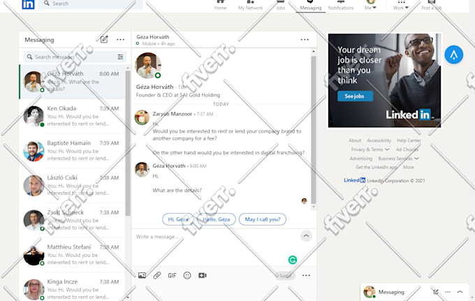Screen dimensions: 475x301
Task: Open the GIF picker
Action: pos(172,275)
